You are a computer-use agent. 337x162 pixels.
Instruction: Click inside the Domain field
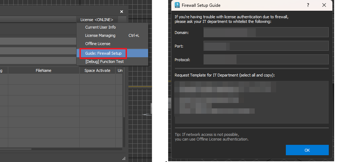coord(266,33)
